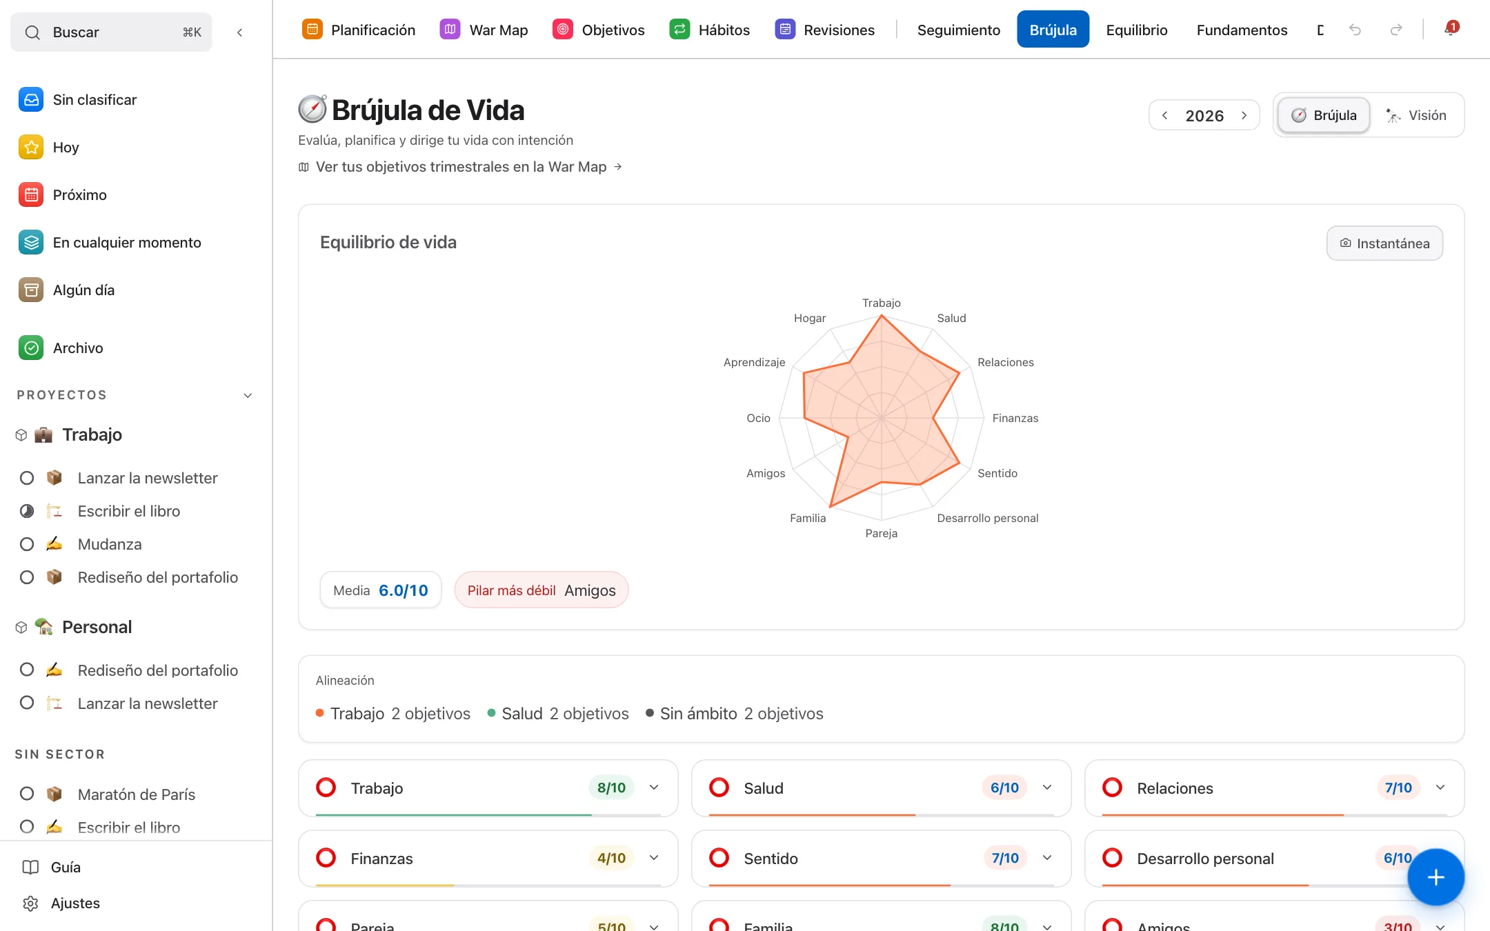
Task: Open the Algún día archive box icon
Action: (x=31, y=290)
